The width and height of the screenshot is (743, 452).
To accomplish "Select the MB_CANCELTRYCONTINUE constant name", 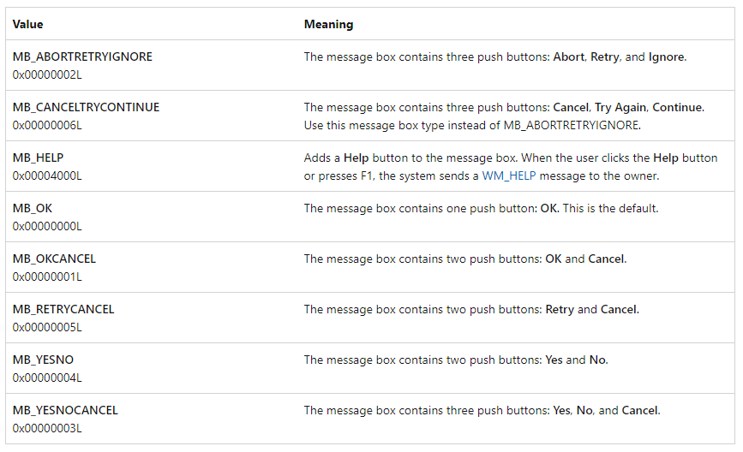I will (86, 108).
